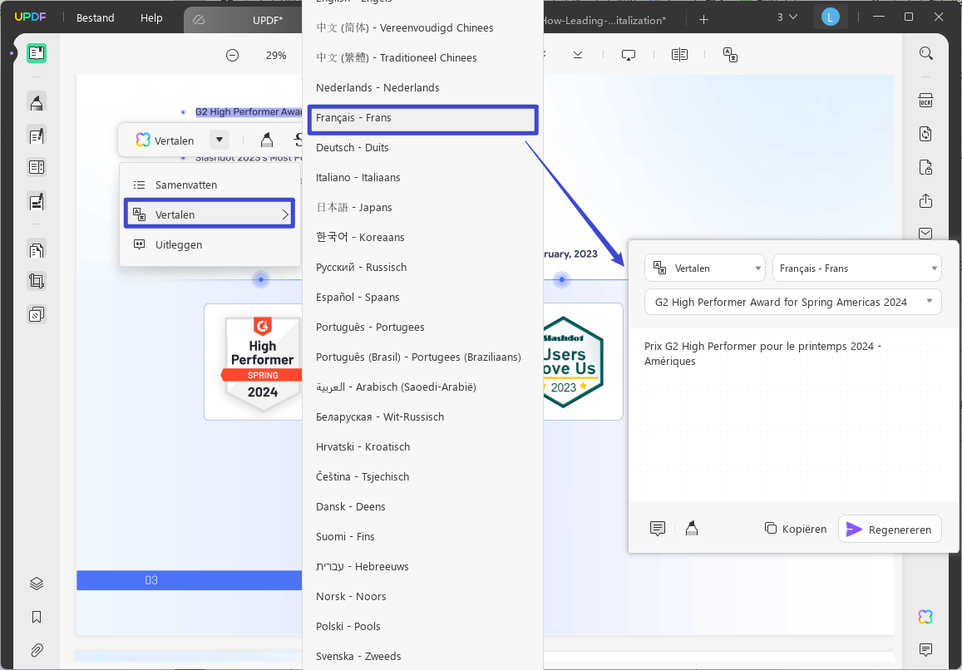Open the user account avatar L

pyautogui.click(x=830, y=17)
